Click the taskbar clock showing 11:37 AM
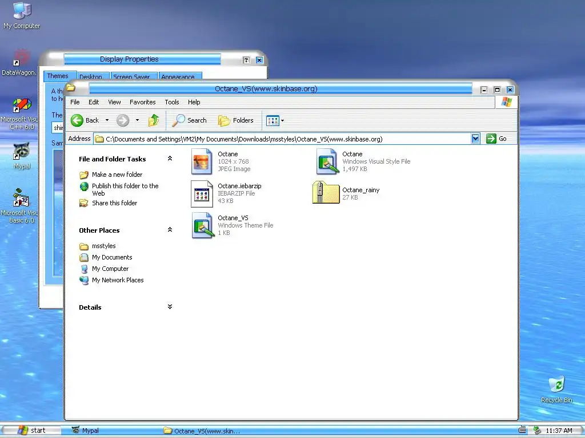This screenshot has height=438, width=585. 559,431
